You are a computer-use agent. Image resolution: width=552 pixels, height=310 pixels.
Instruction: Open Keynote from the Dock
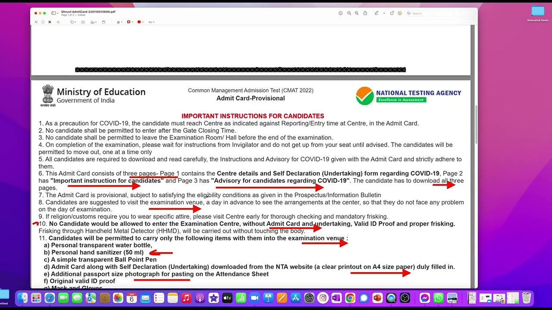[268, 298]
